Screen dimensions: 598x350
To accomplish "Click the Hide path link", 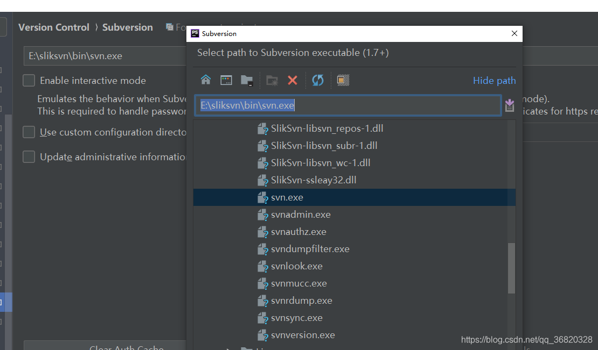I will pos(494,81).
